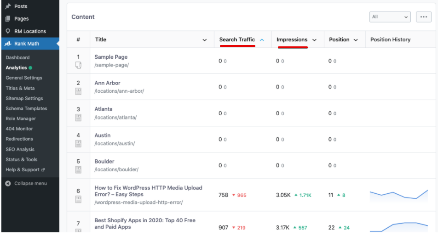This screenshot has width=438, height=236.
Task: Click the /sample-page/ URL text
Action: point(111,65)
